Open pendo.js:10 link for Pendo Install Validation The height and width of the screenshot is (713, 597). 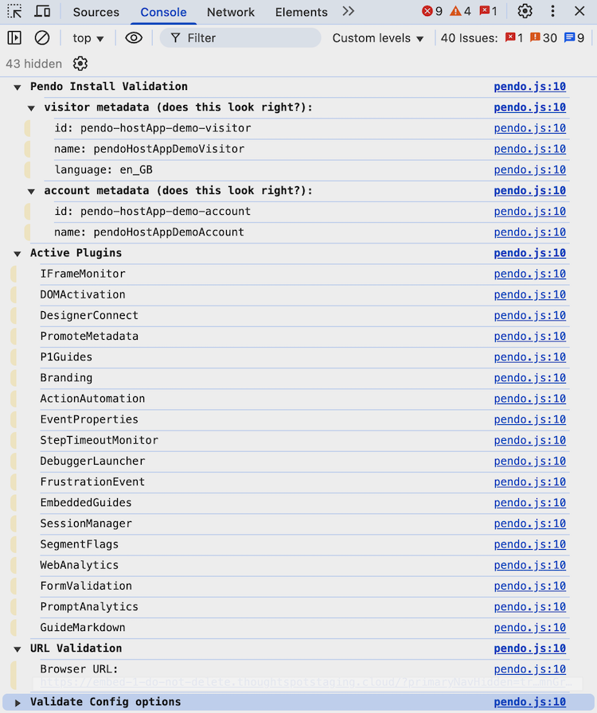tap(529, 87)
